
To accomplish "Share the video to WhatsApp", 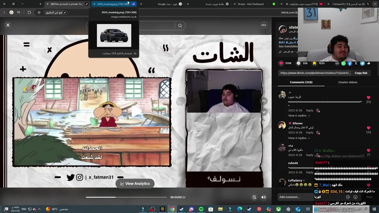I will coord(343,63).
